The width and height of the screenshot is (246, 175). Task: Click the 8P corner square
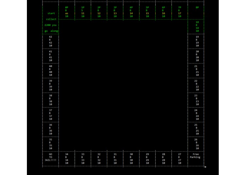(x=196, y=11)
